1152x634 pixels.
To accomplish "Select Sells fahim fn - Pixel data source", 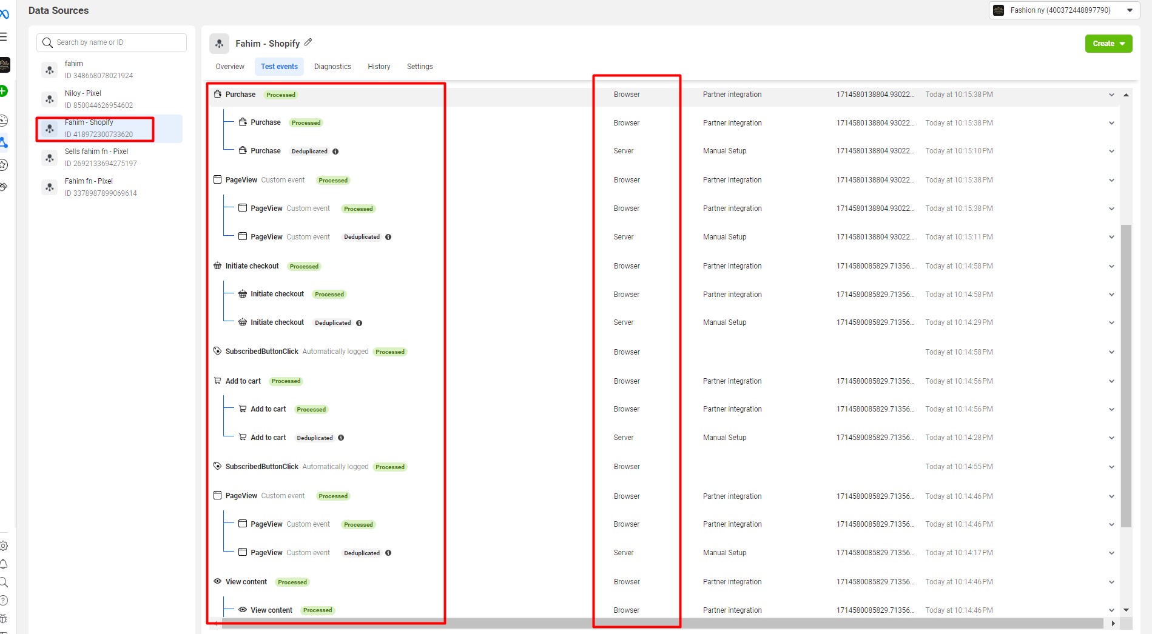I will (x=109, y=158).
